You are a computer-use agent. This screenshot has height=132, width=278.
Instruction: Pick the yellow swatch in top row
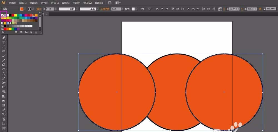(15, 16)
